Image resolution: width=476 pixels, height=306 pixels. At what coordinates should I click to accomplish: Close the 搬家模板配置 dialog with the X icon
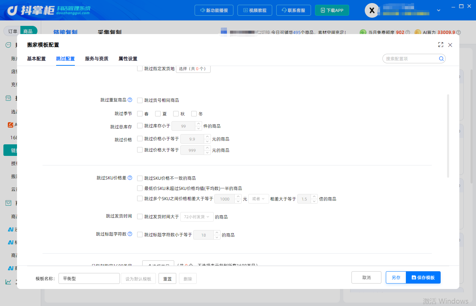point(450,45)
